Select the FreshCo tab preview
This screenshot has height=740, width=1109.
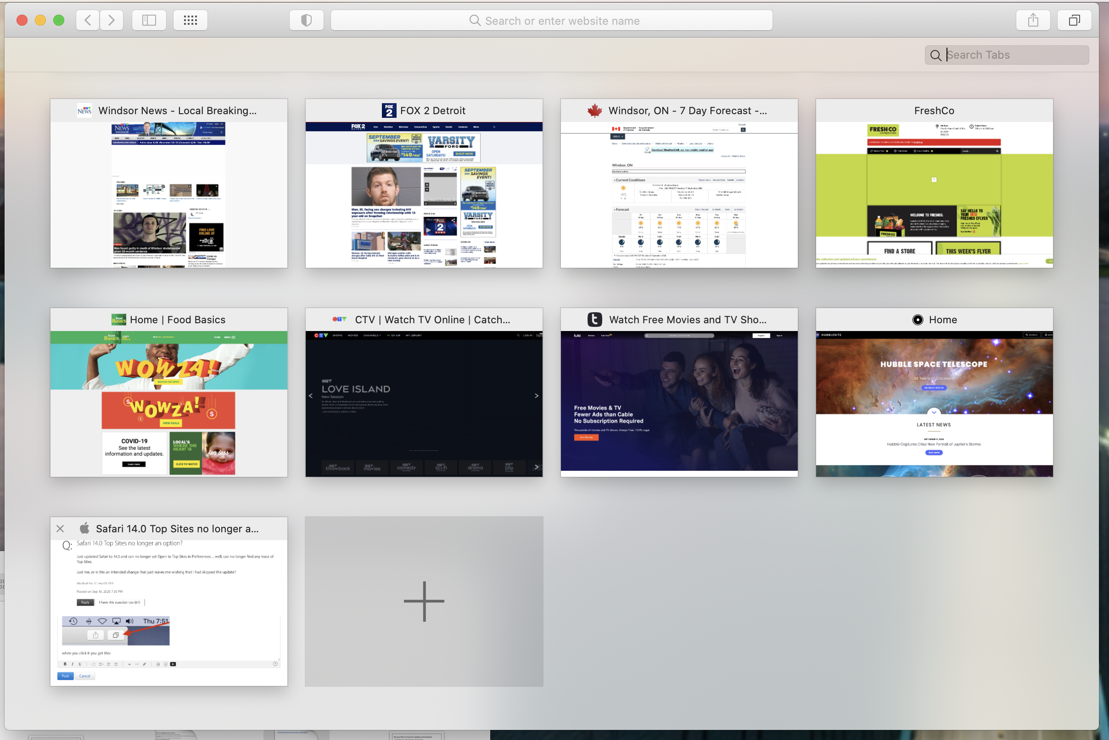(x=934, y=194)
